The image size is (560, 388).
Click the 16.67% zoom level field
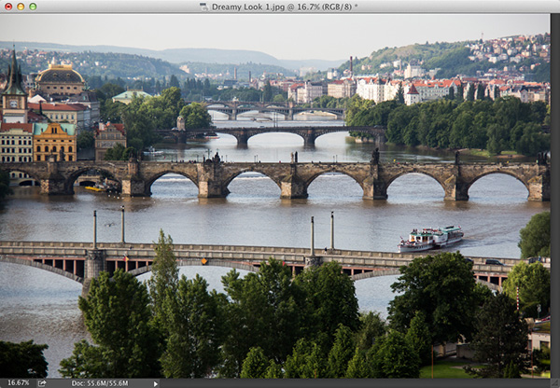tap(18, 383)
